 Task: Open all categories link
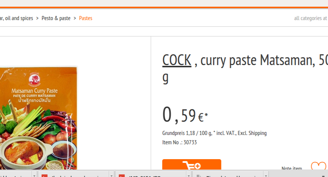(x=311, y=18)
